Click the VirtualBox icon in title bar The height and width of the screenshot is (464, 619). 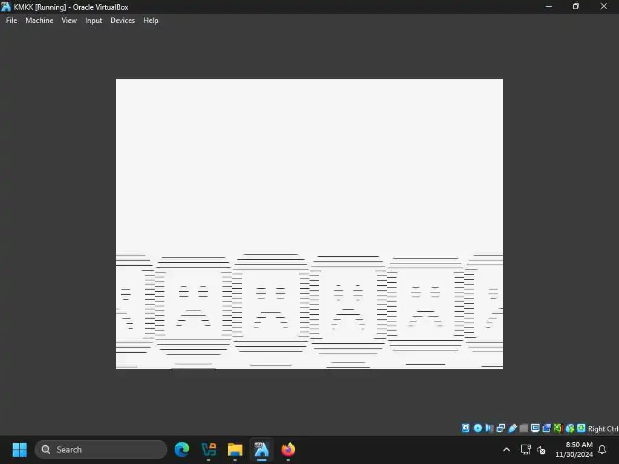[6, 7]
